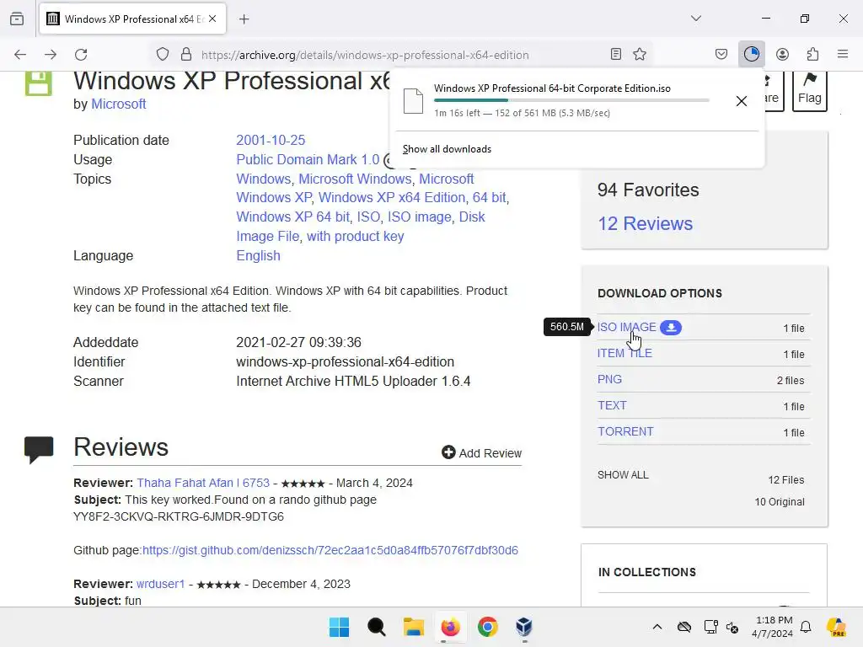Click the download progress bar
Viewport: 863px width, 647px height.
pyautogui.click(x=571, y=100)
